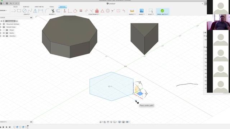230x129 pixels.
Task: Click the first feature in timeline
Action: [14, 127]
